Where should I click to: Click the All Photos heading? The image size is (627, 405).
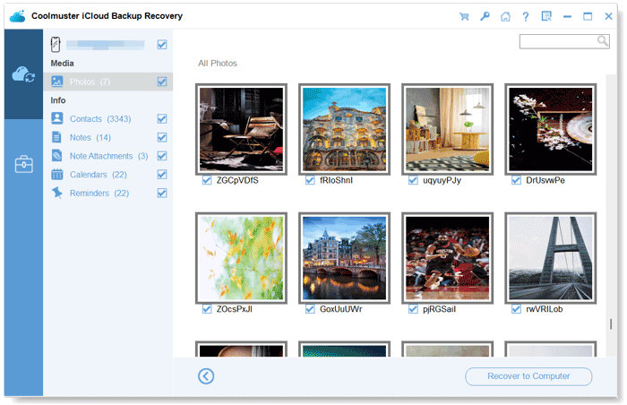(x=218, y=64)
